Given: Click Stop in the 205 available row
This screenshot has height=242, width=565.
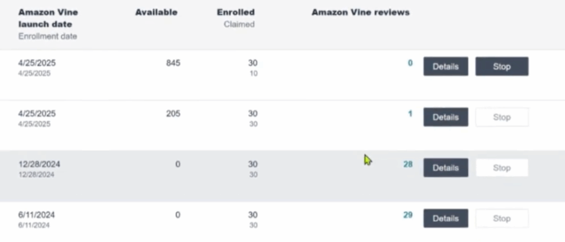Looking at the screenshot, I should coord(502,117).
